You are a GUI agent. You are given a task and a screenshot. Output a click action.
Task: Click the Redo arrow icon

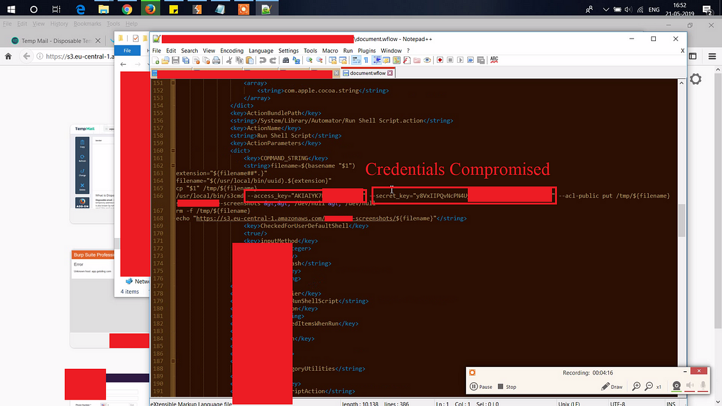pos(273,60)
